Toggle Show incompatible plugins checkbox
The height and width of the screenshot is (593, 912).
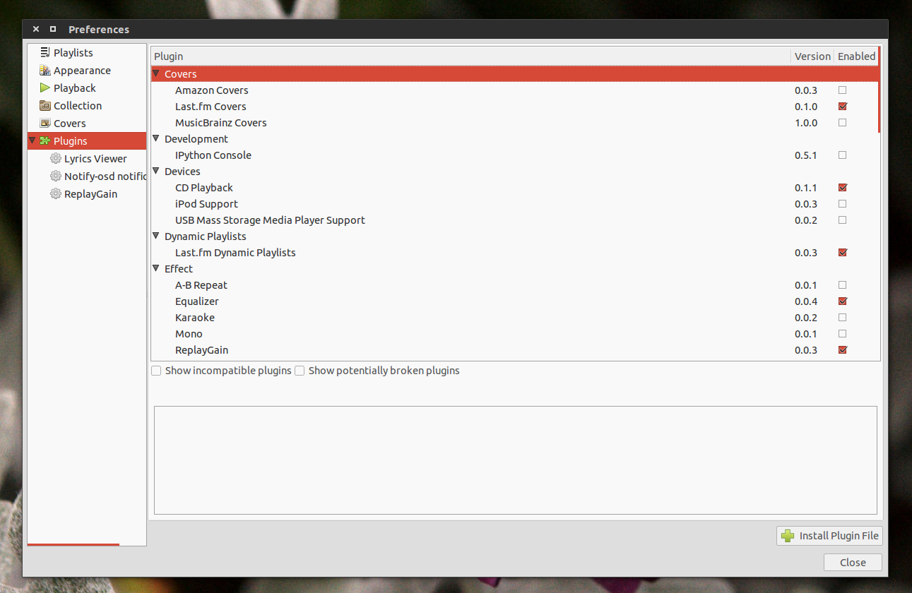156,371
